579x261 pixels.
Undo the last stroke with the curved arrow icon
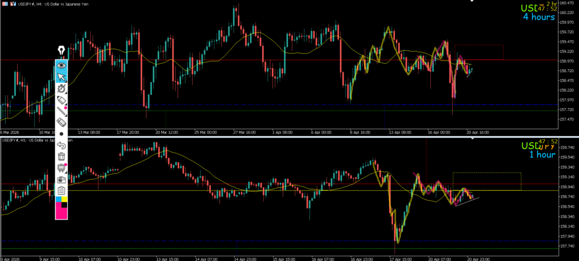click(x=61, y=145)
